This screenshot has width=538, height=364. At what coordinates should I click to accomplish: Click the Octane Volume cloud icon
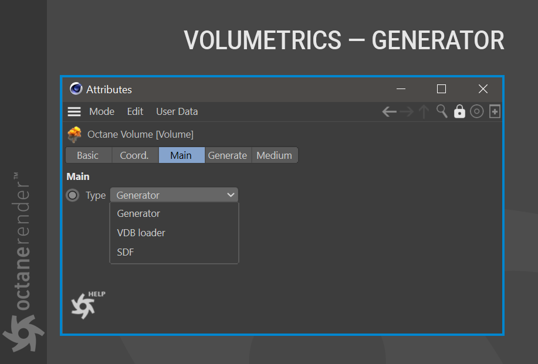pyautogui.click(x=75, y=134)
